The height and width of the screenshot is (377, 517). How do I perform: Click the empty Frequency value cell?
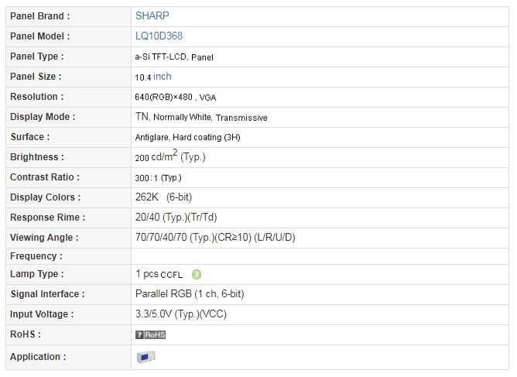[x=320, y=255]
